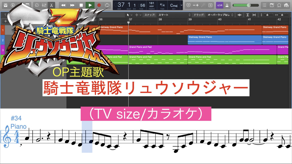Select blue Steinway region at bar 42

(275, 40)
